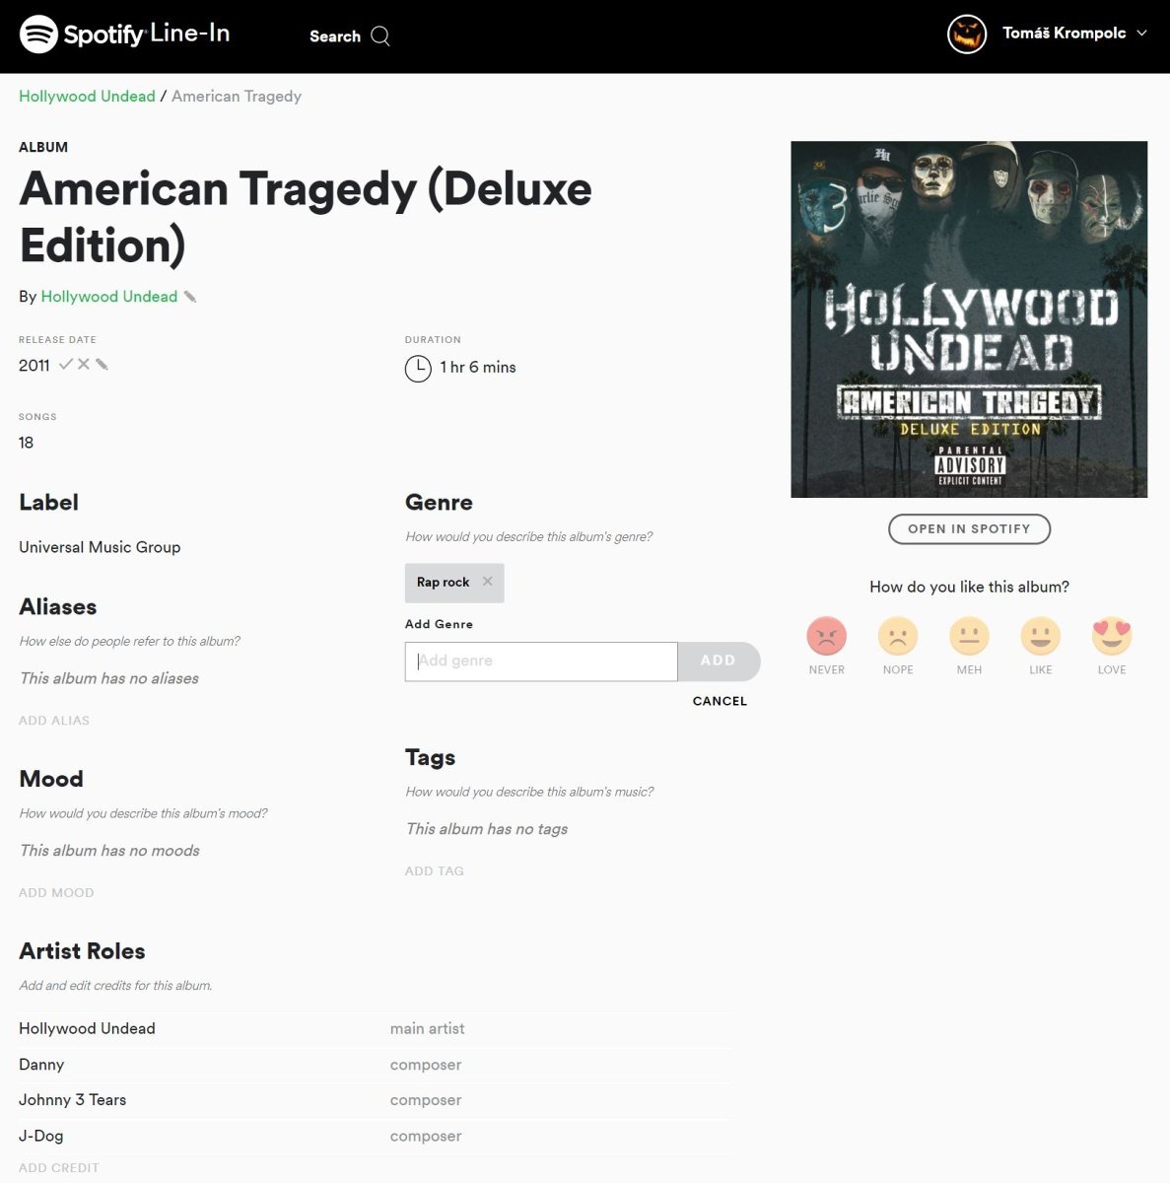Open Tomáš Krompolc user avatar
The width and height of the screenshot is (1170, 1183).
(x=967, y=34)
